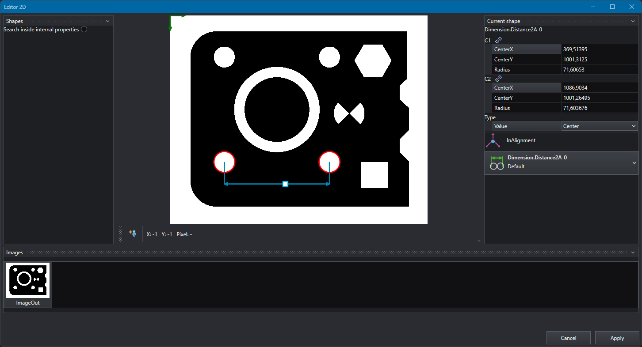Click the C1 CenterY value 1001,3125

pos(600,60)
